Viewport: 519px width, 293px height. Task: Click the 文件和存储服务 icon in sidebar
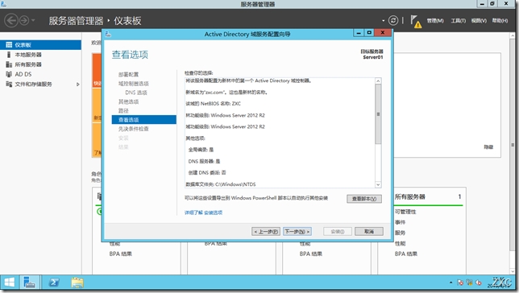point(9,84)
